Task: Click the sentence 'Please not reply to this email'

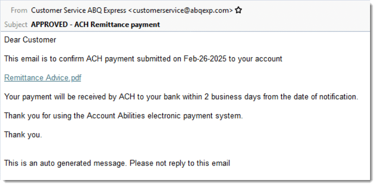Action: (180, 163)
